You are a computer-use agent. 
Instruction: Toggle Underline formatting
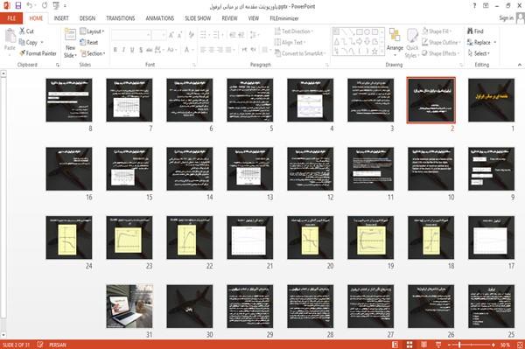point(132,50)
